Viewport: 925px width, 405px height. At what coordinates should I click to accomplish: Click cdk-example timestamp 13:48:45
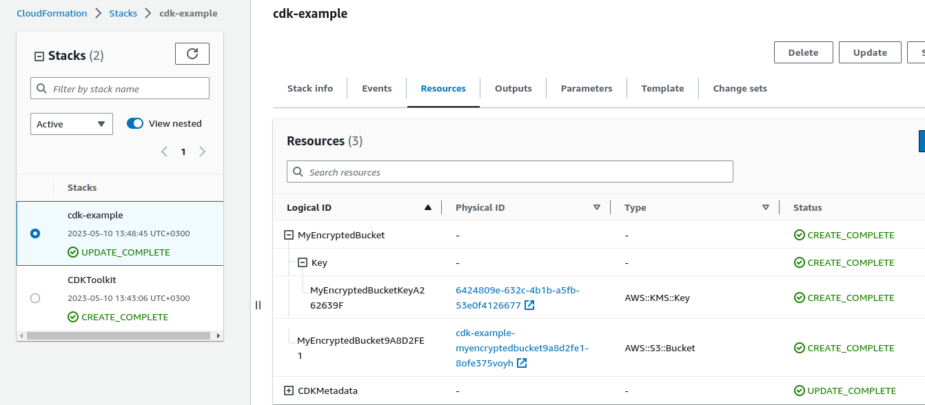pos(129,233)
